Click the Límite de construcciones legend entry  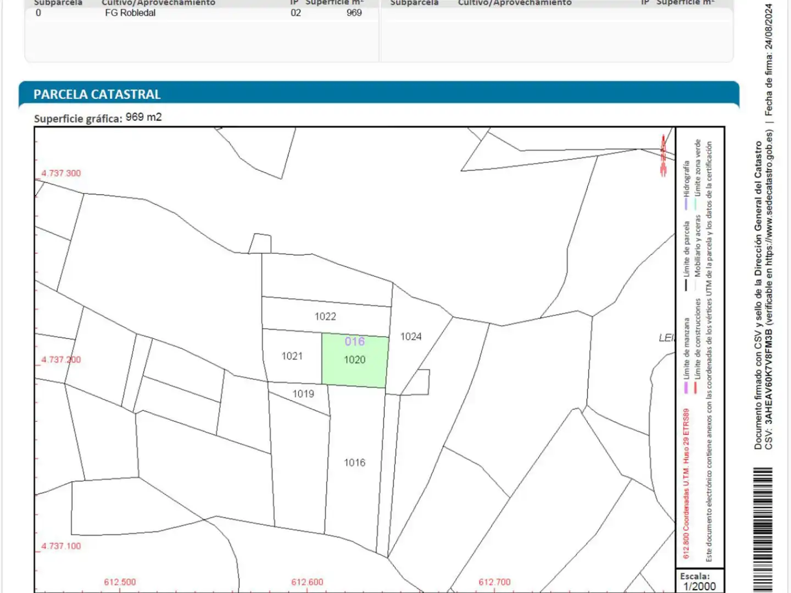tap(697, 345)
